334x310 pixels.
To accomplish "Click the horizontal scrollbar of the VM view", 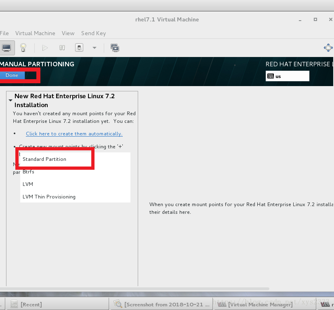I will (134, 289).
